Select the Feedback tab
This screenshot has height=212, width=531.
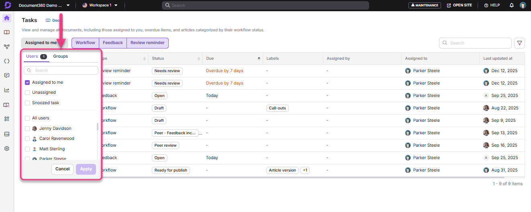tap(113, 43)
